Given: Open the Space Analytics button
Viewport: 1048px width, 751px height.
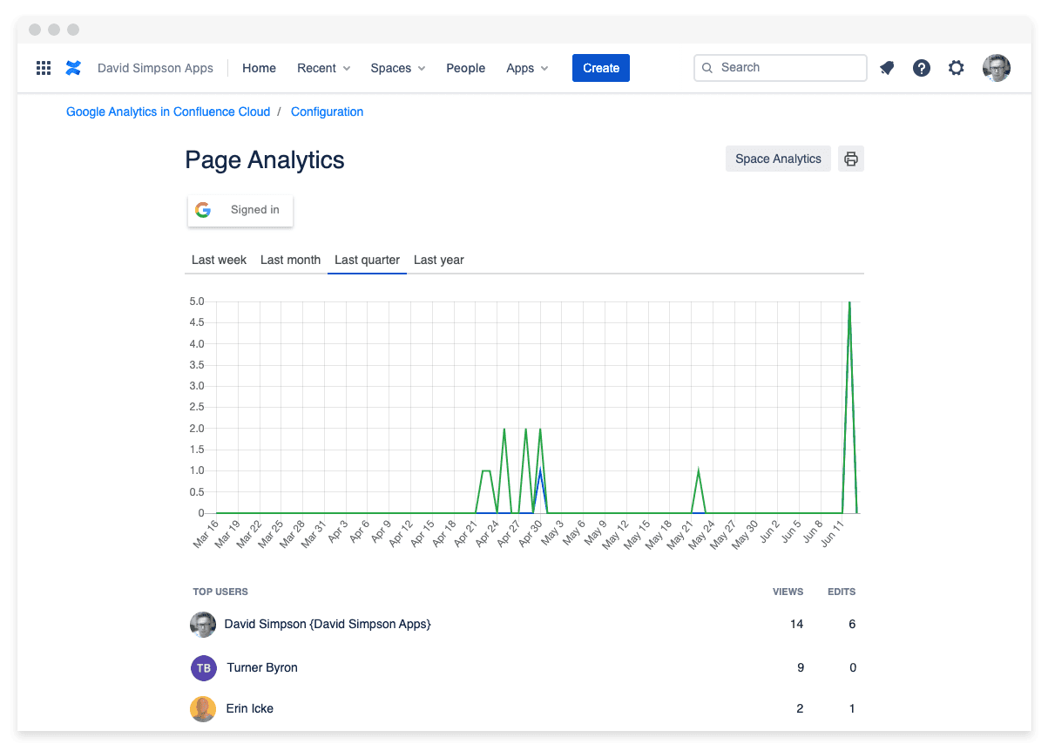Looking at the screenshot, I should [x=778, y=159].
